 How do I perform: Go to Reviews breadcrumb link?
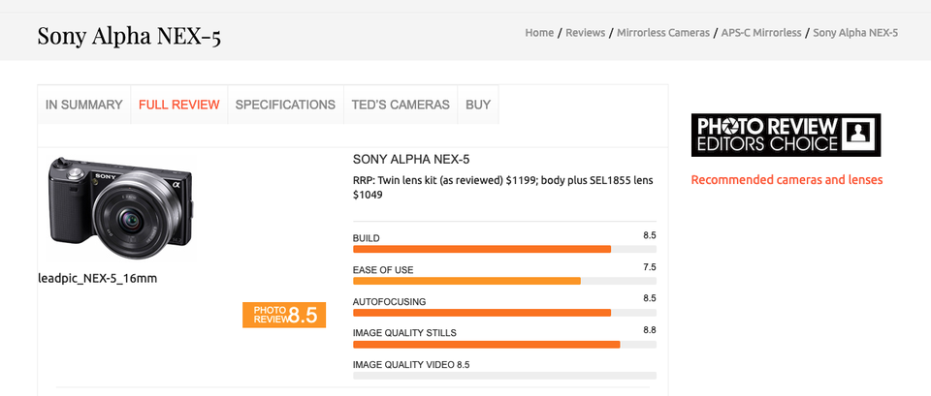(586, 33)
